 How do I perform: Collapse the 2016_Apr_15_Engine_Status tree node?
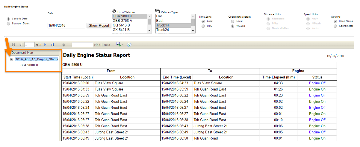tap(11, 59)
